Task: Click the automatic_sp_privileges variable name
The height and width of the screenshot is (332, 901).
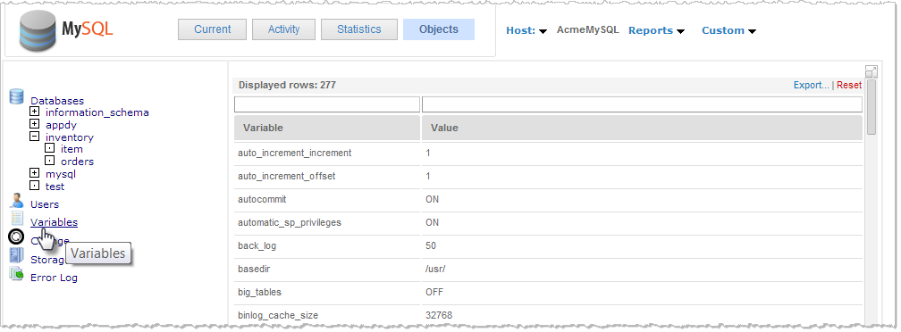Action: point(290,222)
